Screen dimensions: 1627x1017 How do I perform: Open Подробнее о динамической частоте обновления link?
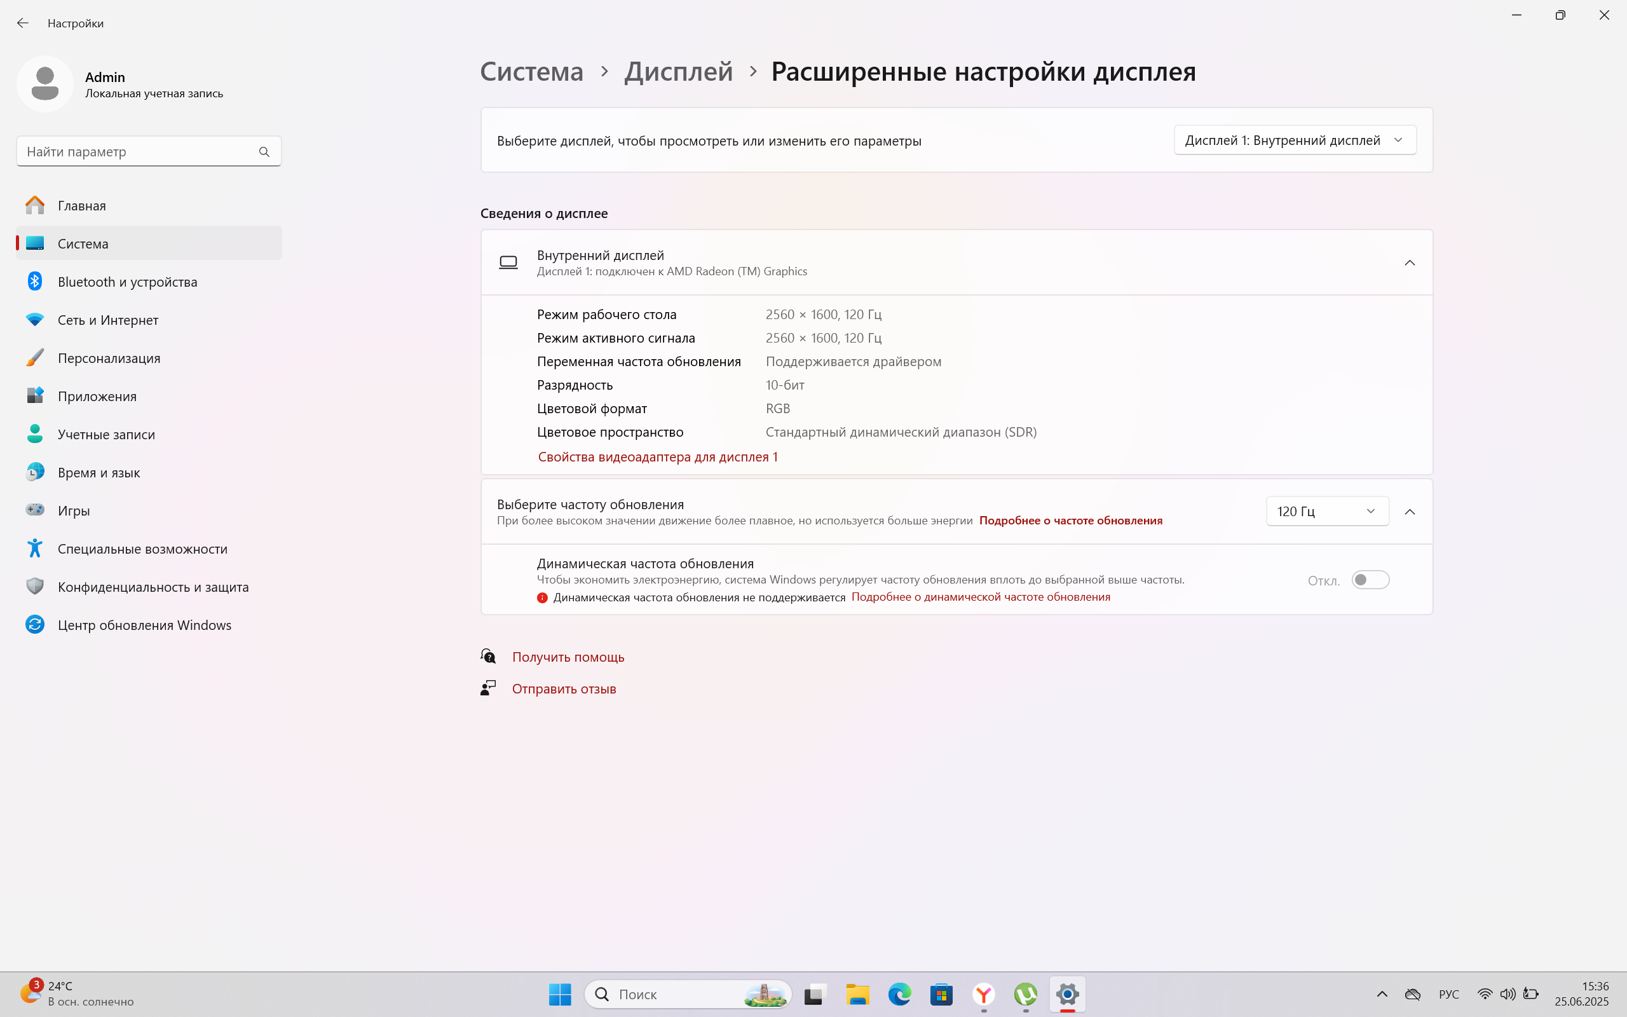(981, 597)
